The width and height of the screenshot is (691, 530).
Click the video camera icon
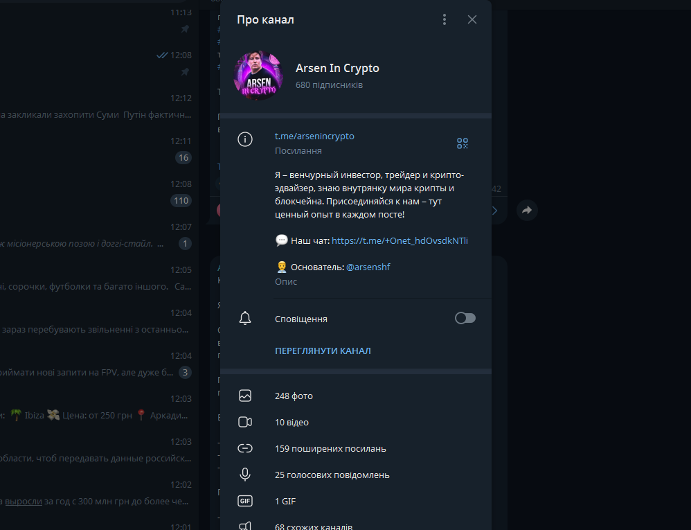(245, 422)
